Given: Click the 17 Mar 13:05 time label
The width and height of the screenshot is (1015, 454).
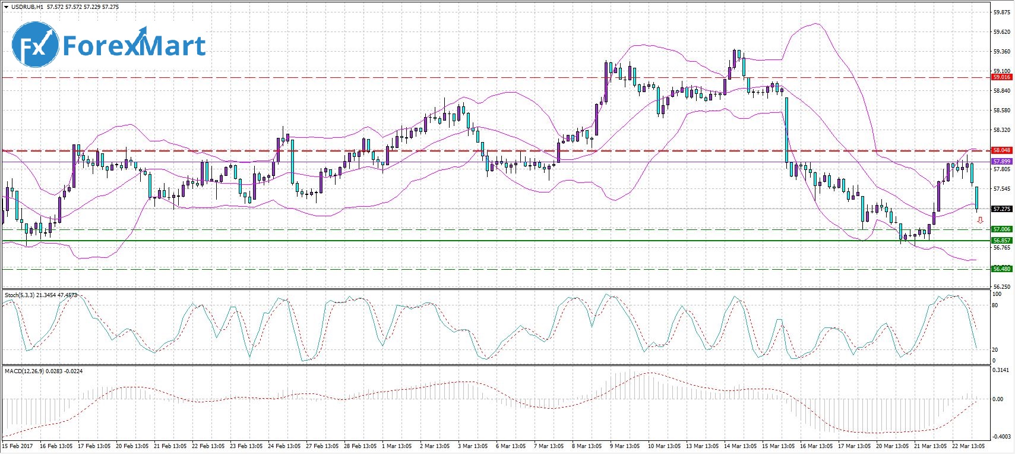Looking at the screenshot, I should (x=854, y=446).
